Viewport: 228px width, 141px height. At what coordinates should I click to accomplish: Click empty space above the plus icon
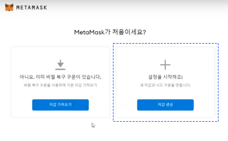[x=165, y=53]
